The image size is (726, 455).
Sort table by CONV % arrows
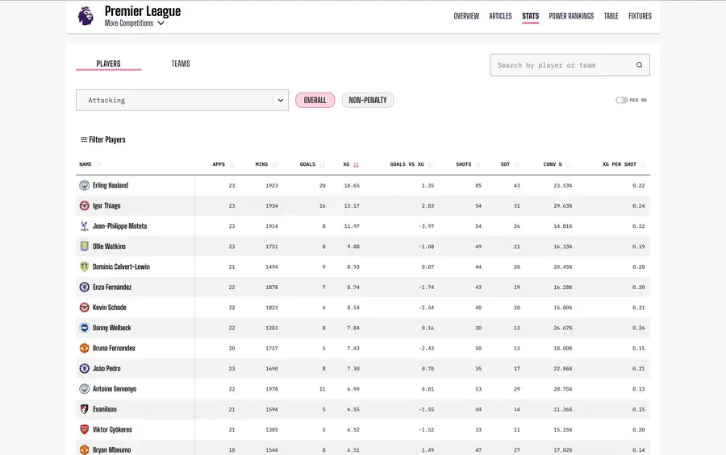point(569,164)
